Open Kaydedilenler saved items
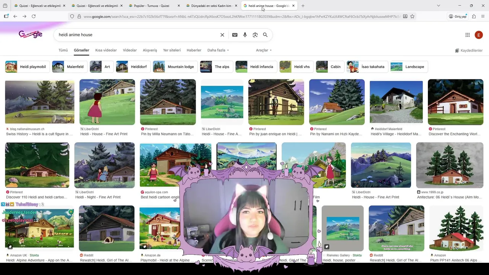Viewport: 489px width, 275px height. (x=469, y=50)
